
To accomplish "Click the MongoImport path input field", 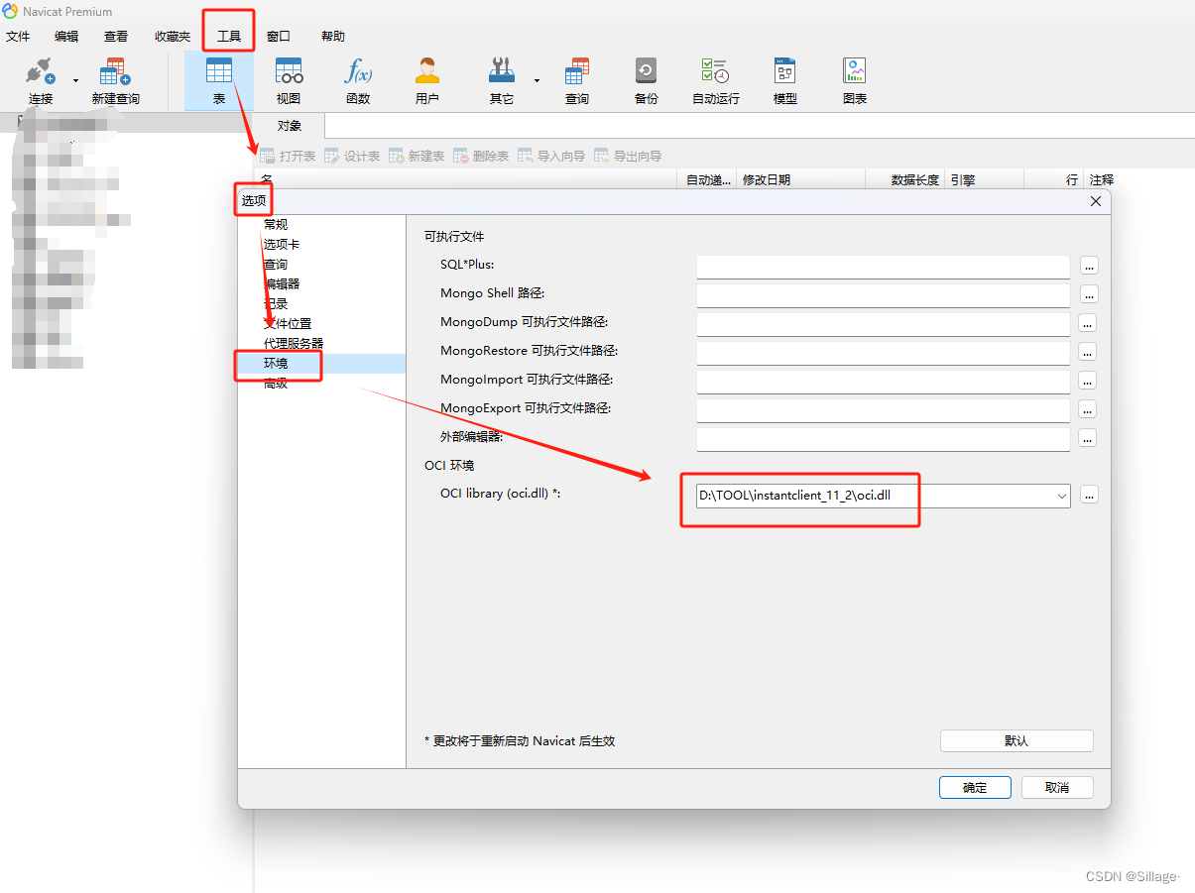I will 884,381.
